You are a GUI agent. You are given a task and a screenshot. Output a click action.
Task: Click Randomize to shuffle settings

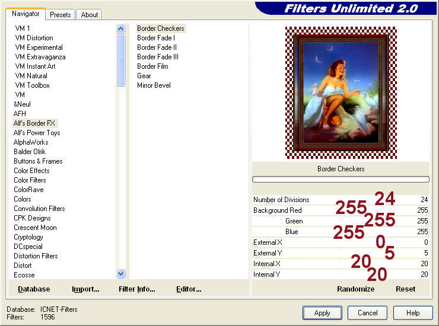(x=355, y=289)
